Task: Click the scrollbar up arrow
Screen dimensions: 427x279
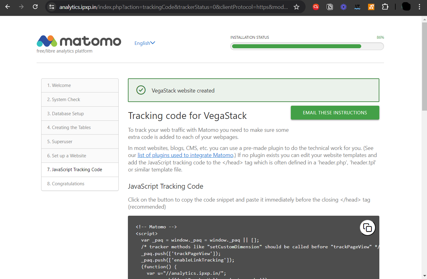Action: coord(425,19)
